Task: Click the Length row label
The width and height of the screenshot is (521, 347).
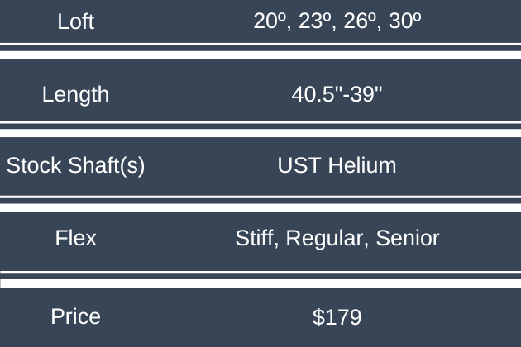Action: (76, 94)
